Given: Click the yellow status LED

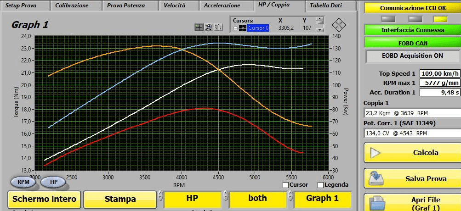Looking at the screenshot, I should pyautogui.click(x=440, y=19).
